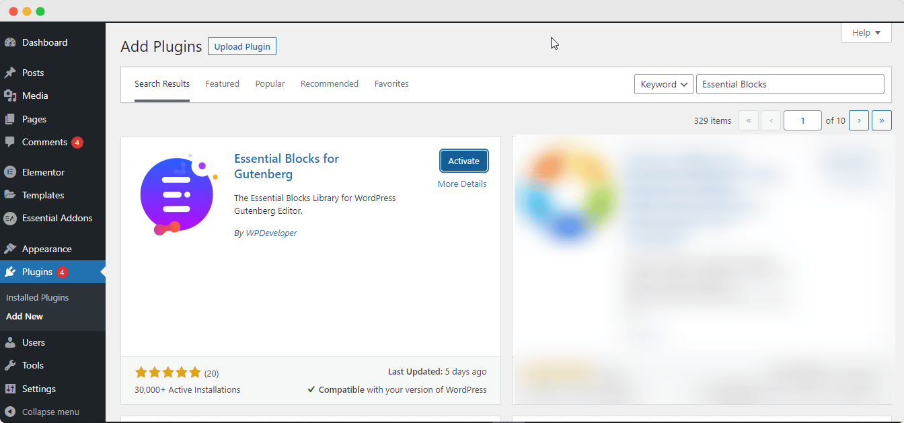Viewport: 904px width, 423px height.
Task: Click the Settings sliders icon
Action: [x=10, y=389]
